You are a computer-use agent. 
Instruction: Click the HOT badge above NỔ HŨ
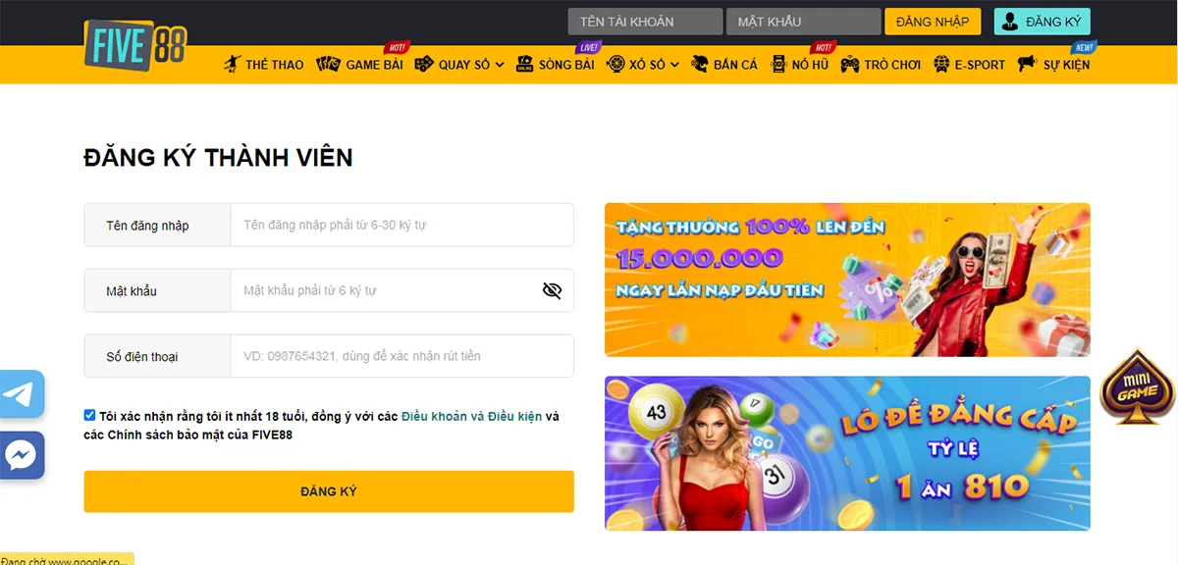tap(822, 46)
